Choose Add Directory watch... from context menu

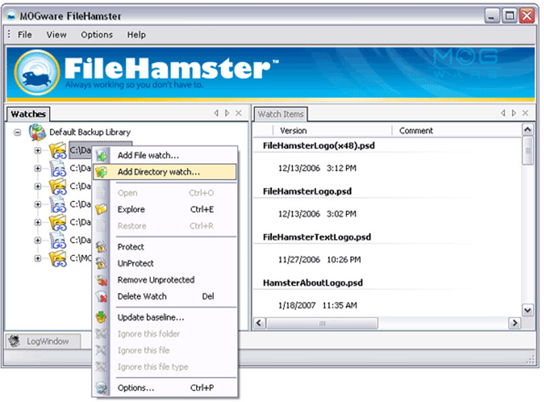click(x=165, y=172)
